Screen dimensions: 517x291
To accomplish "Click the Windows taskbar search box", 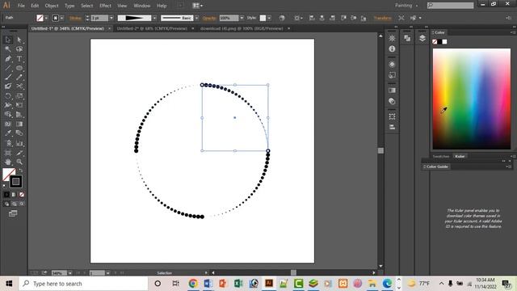I will 83,284.
